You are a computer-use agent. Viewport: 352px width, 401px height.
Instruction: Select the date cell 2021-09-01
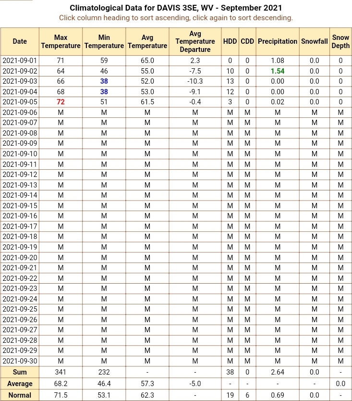[20, 61]
